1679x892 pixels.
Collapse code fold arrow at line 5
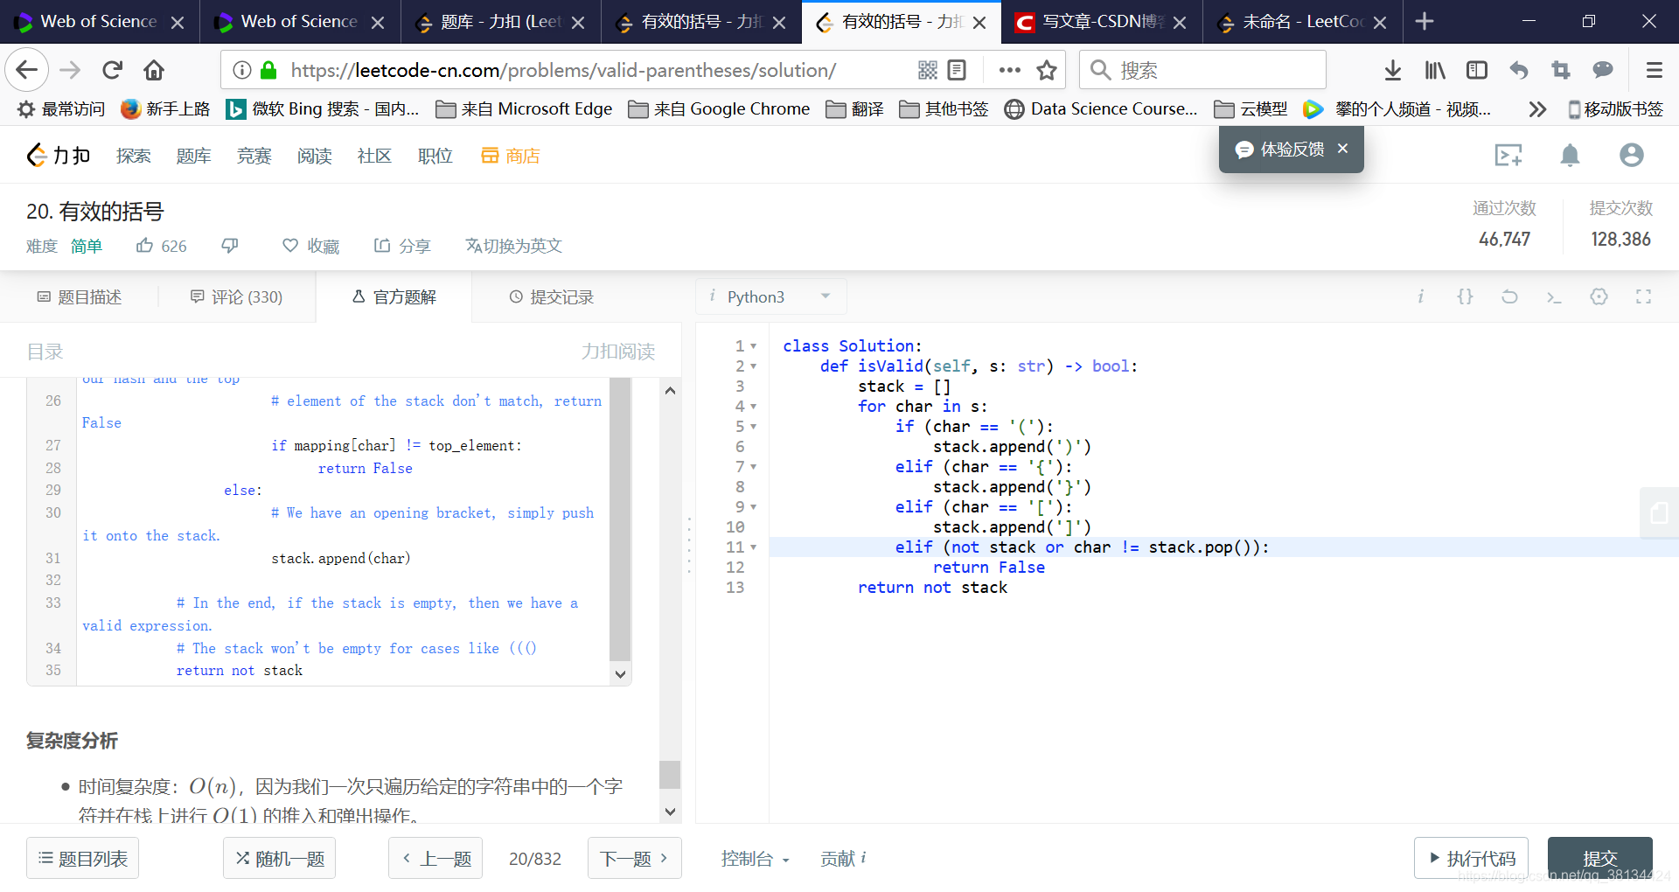(754, 427)
